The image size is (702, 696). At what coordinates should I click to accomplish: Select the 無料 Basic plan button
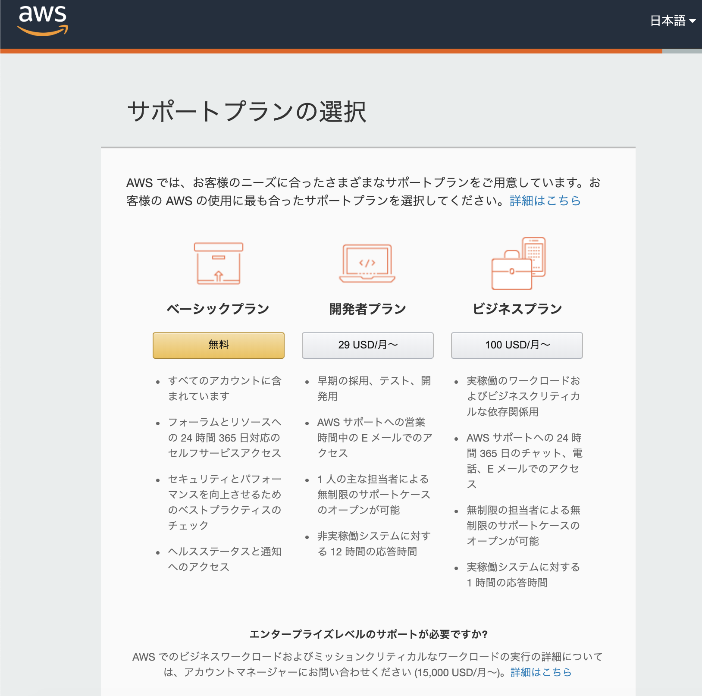tap(219, 345)
